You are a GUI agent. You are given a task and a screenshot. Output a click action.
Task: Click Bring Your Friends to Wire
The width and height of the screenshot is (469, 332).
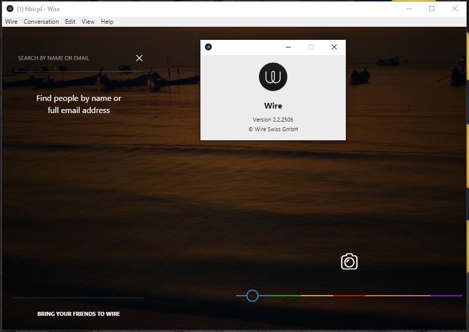pos(79,314)
